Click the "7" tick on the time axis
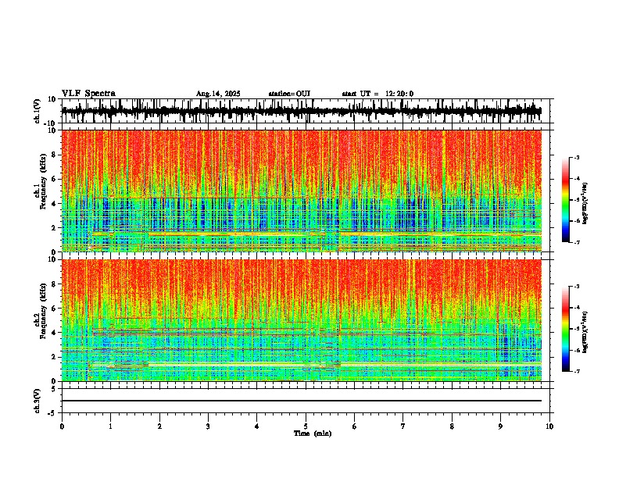 [403, 426]
